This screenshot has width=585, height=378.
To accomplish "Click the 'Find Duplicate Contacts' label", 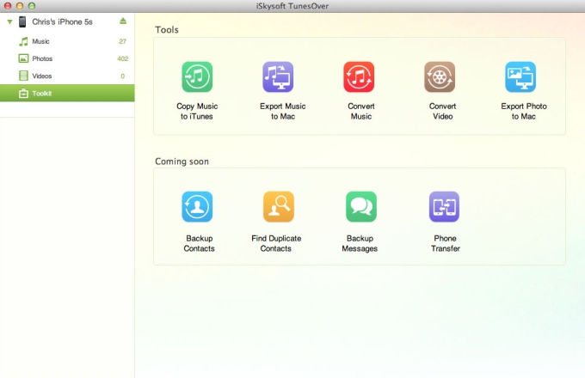I will 276,243.
